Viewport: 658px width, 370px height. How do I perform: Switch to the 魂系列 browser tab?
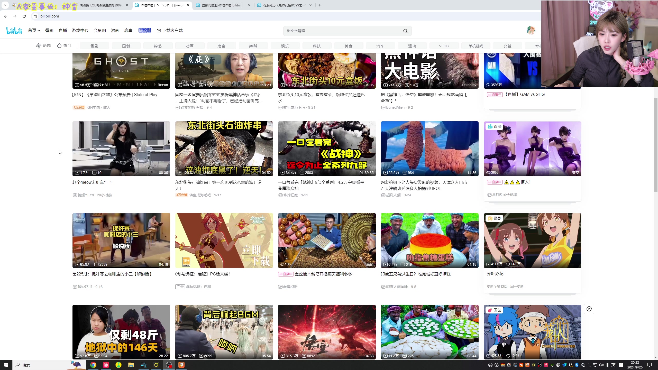(x=285, y=5)
